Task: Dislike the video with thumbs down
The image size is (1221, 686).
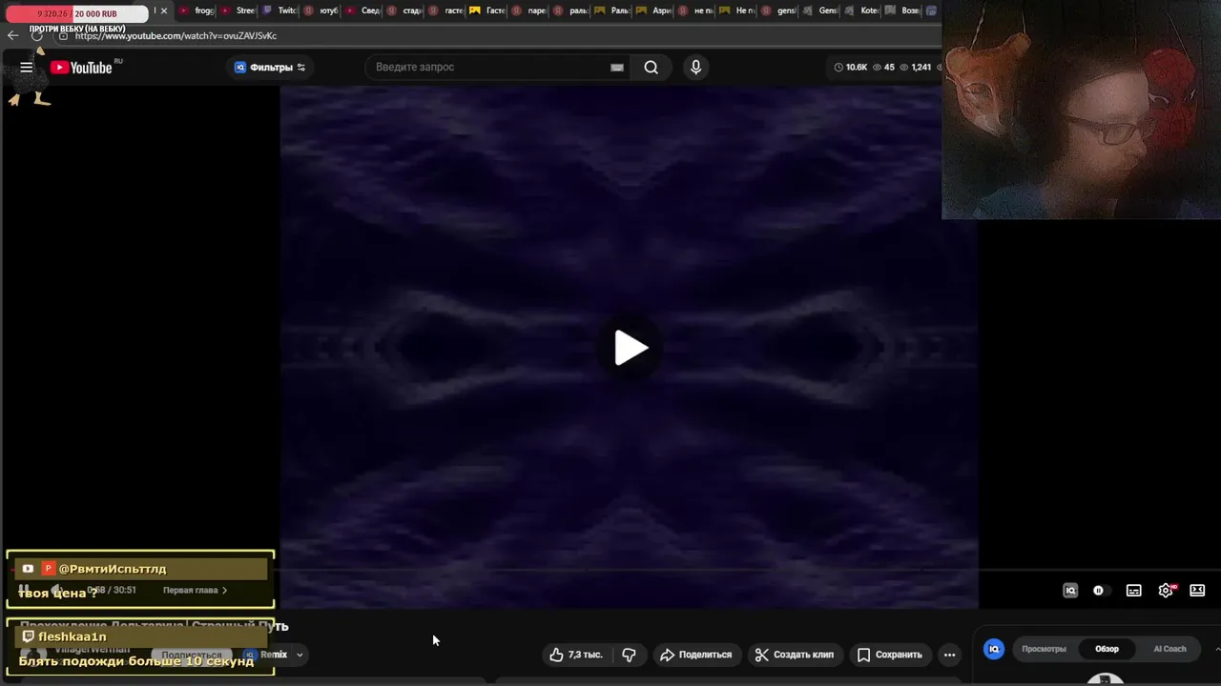Action: point(629,655)
